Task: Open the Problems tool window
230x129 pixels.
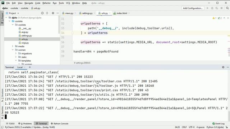Action: (x=25, y=124)
